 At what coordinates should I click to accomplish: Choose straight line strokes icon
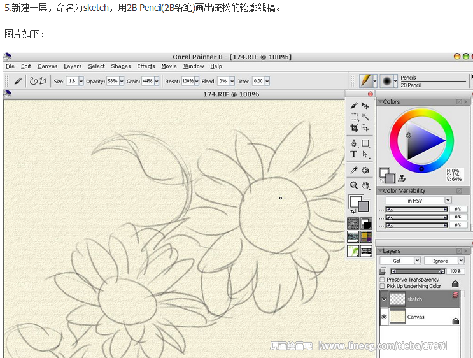coord(43,81)
